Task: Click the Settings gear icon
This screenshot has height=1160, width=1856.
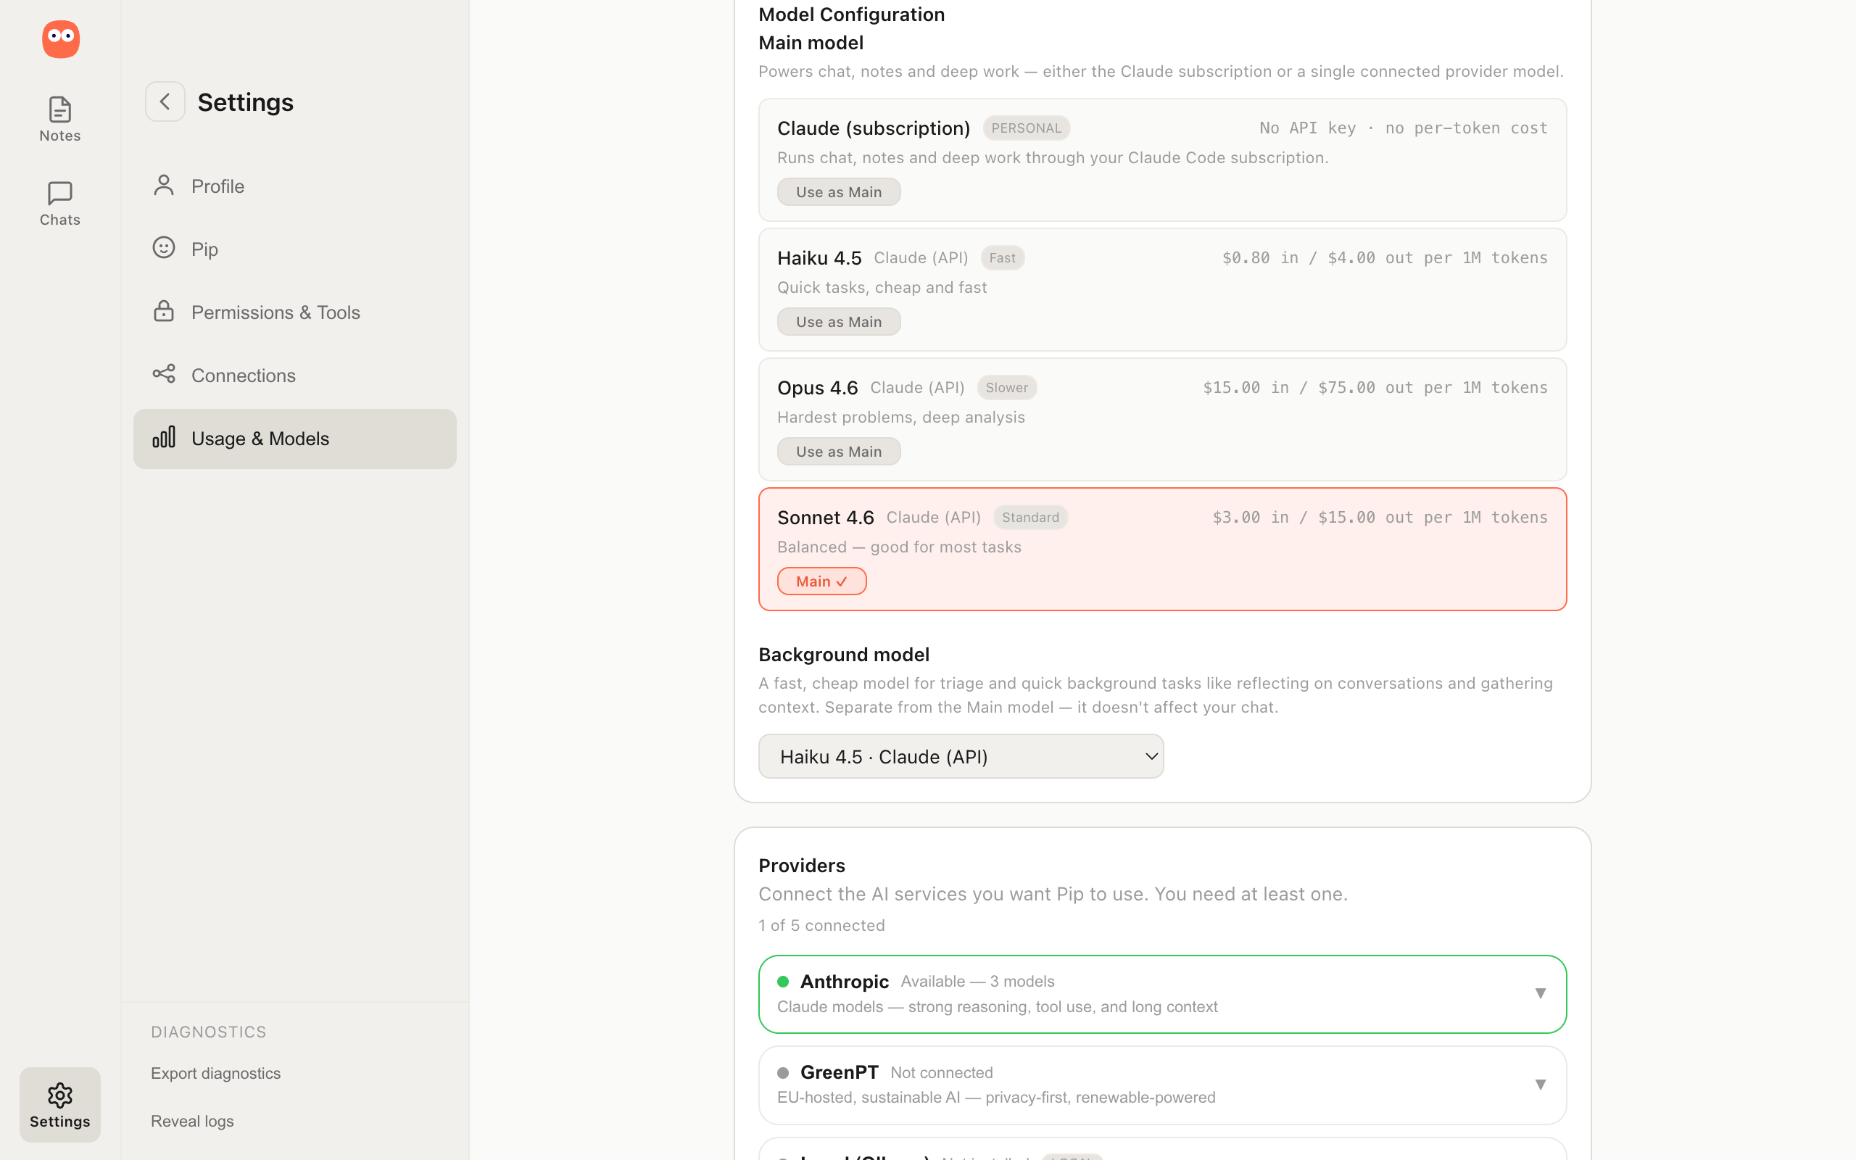Action: click(60, 1095)
